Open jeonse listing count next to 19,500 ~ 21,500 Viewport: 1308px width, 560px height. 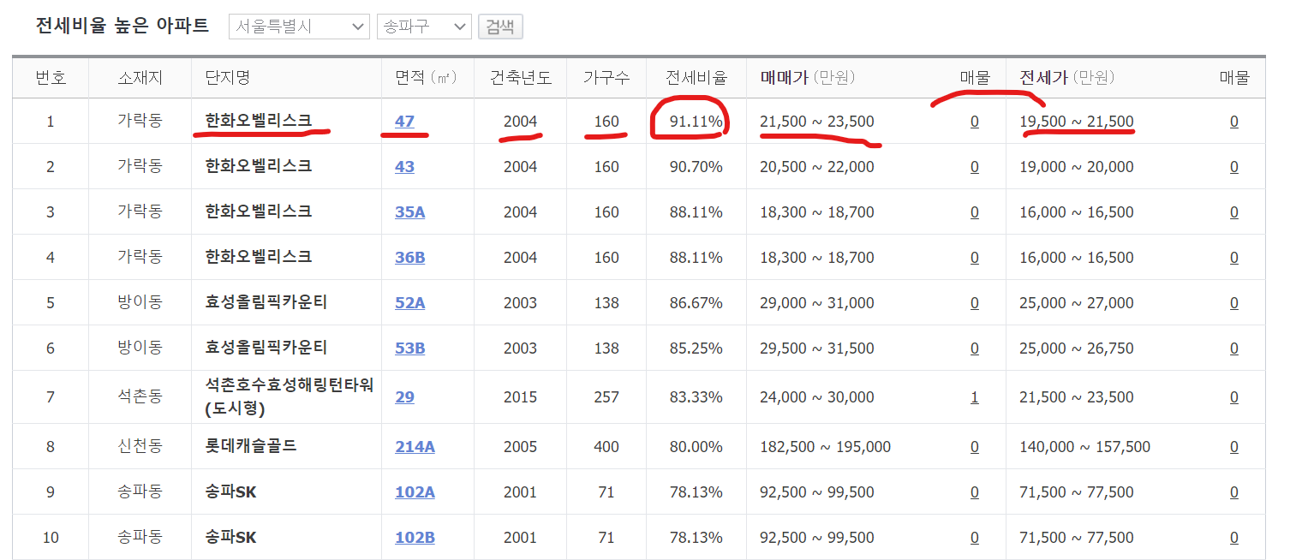(1234, 122)
